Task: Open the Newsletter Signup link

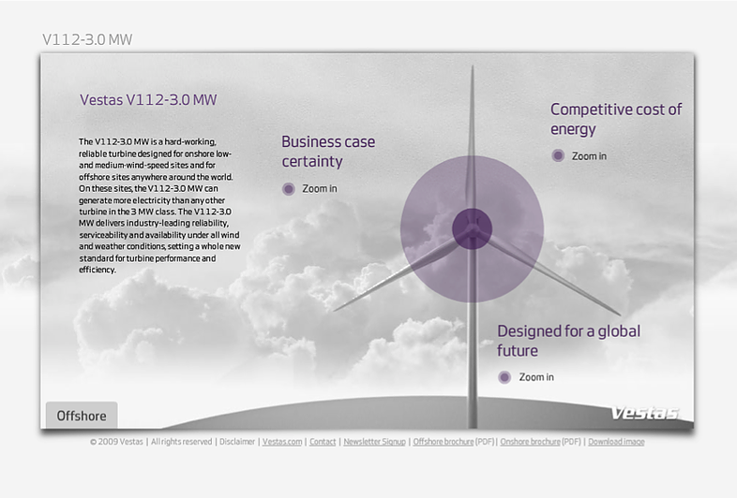Action: pyautogui.click(x=375, y=442)
